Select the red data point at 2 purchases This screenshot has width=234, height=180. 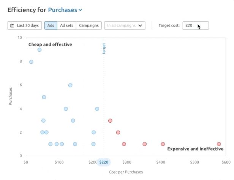118,133
